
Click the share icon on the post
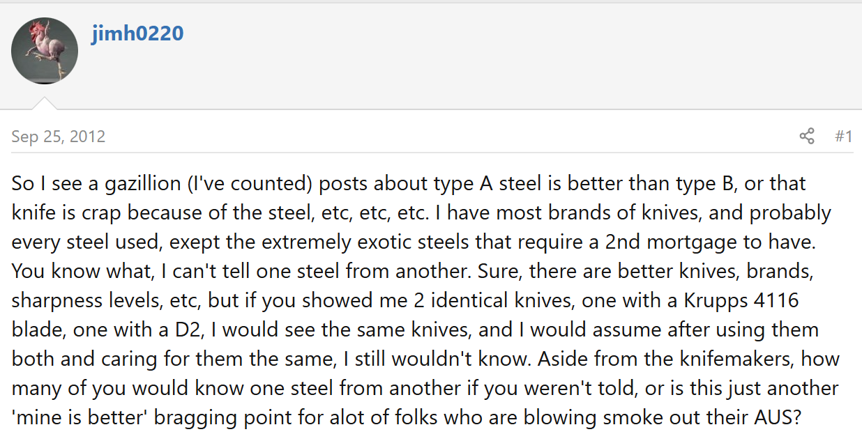pos(807,136)
